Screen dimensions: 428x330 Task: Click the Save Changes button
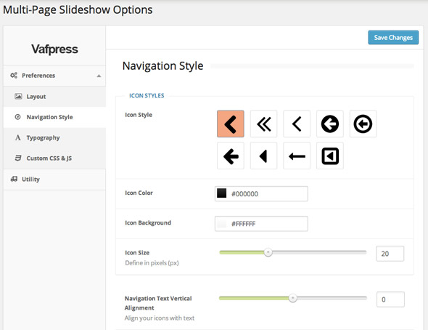coord(393,38)
